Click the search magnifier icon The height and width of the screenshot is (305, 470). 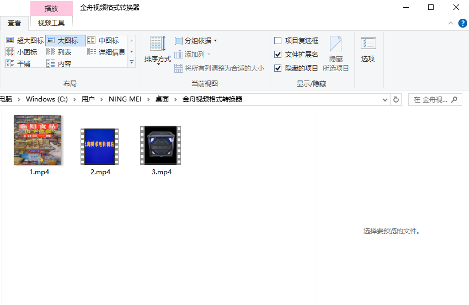tap(455, 99)
